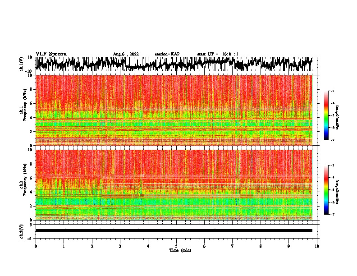
Task: Click the '-7' label on ch.2 color bar
Action: pyautogui.click(x=333, y=214)
